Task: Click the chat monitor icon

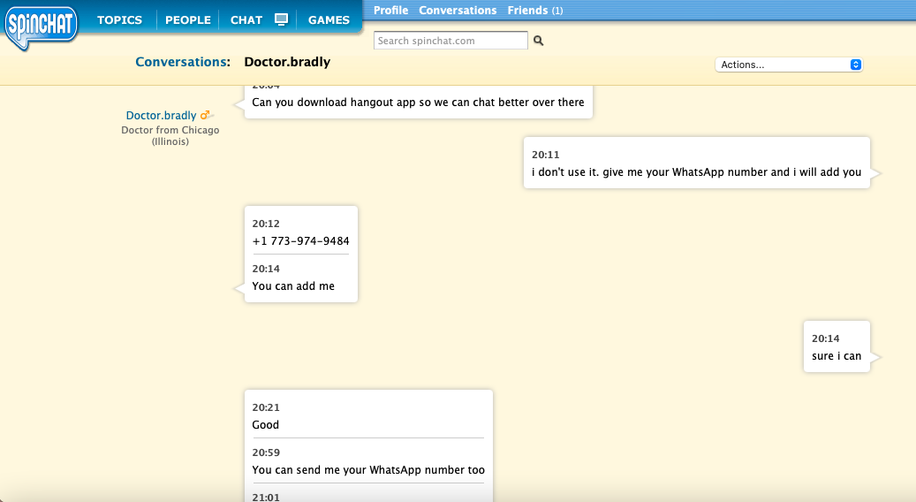Action: point(282,19)
